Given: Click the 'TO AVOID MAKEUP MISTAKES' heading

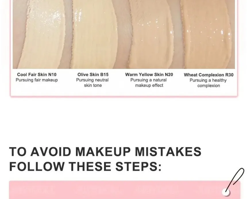Looking at the screenshot, I should pos(105,151).
